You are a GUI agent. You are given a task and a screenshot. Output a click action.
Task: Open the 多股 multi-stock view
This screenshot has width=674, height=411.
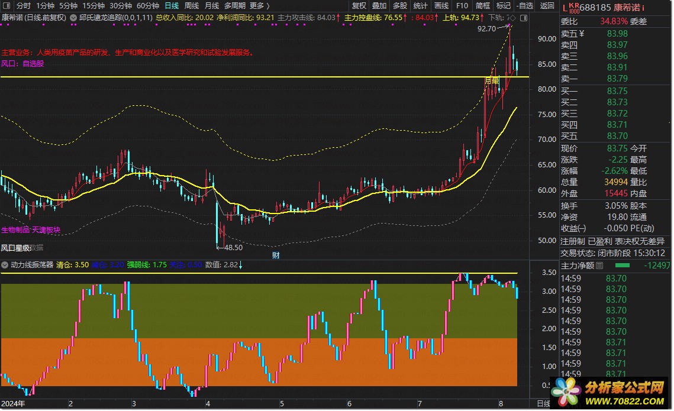400,5
